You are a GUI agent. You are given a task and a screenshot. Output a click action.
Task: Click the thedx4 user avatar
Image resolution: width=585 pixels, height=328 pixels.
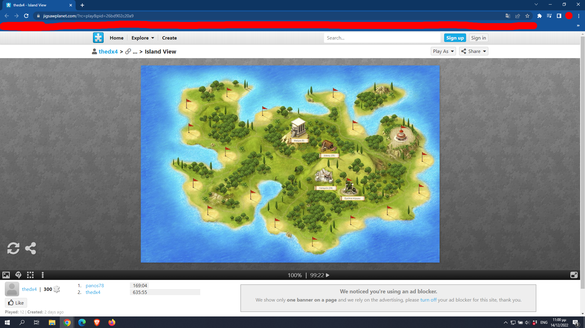click(12, 289)
